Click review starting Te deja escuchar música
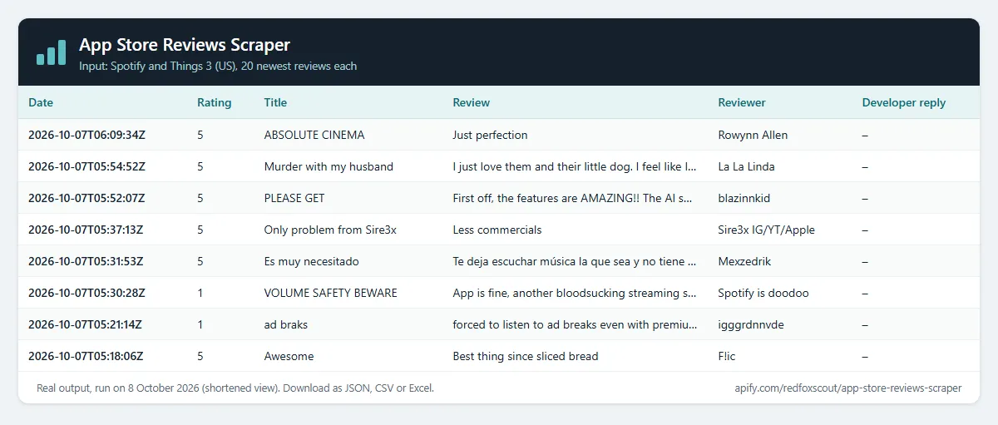Screen dimensions: 998x425 576,261
